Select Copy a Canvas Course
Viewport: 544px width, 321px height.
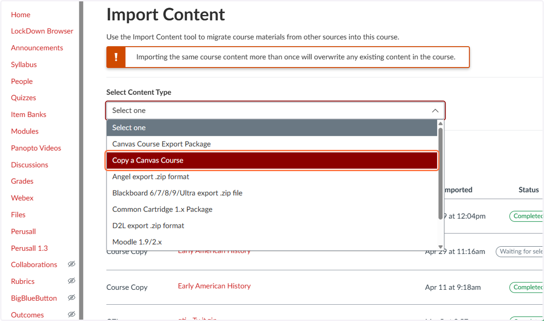(x=272, y=160)
